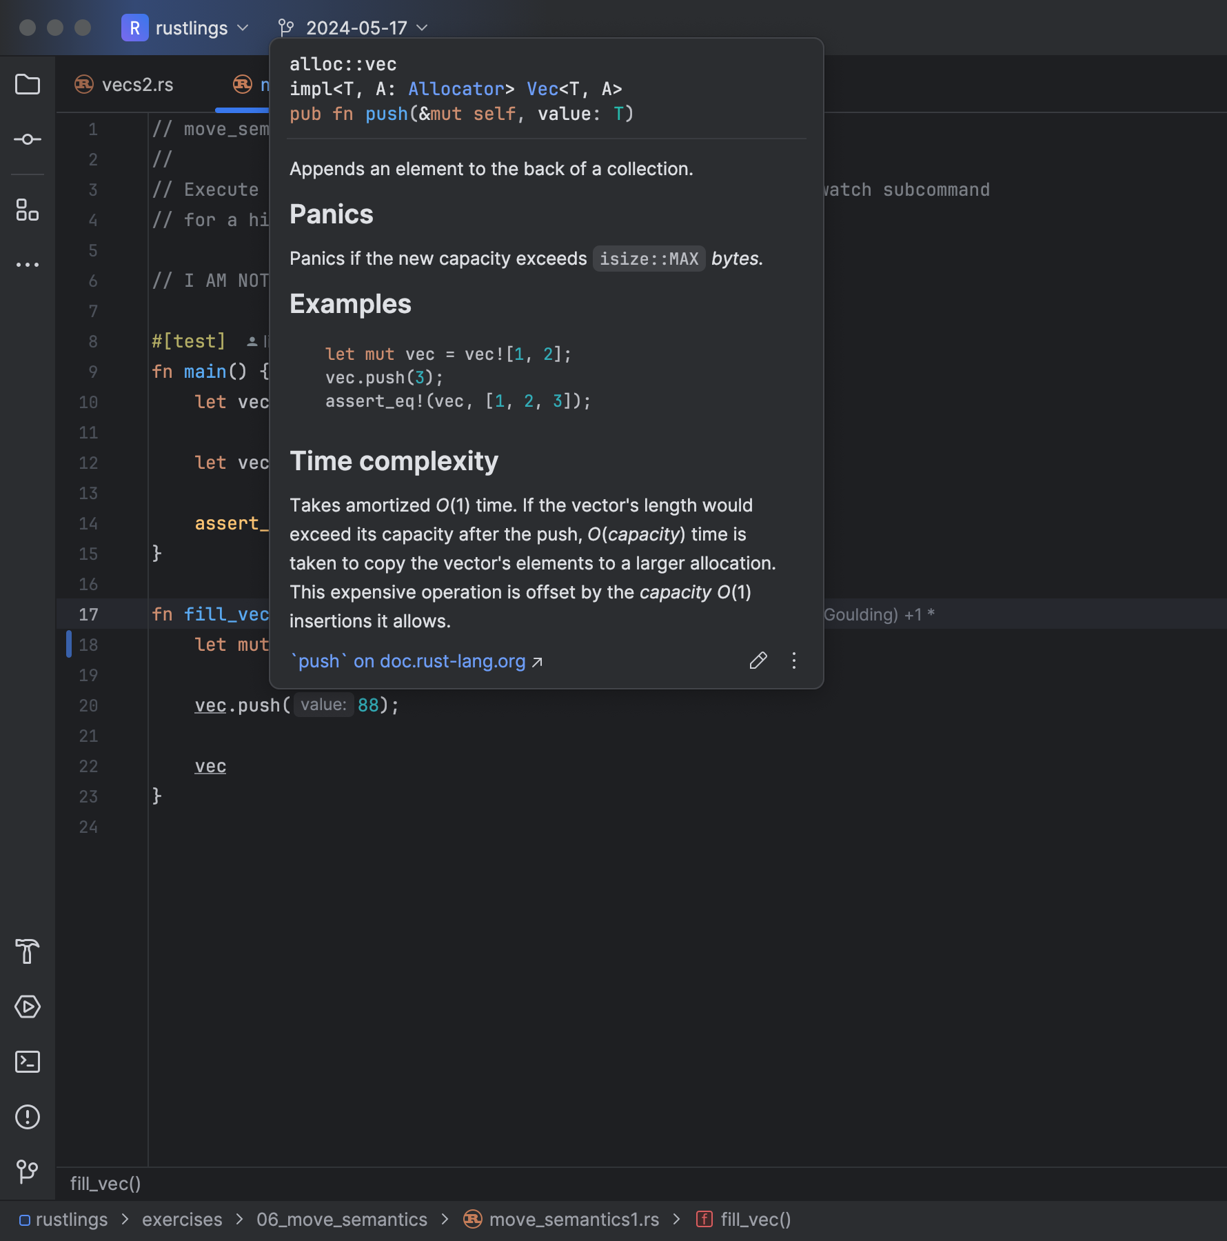Show more tool windows ellipsis
Viewport: 1227px width, 1241px height.
28,265
